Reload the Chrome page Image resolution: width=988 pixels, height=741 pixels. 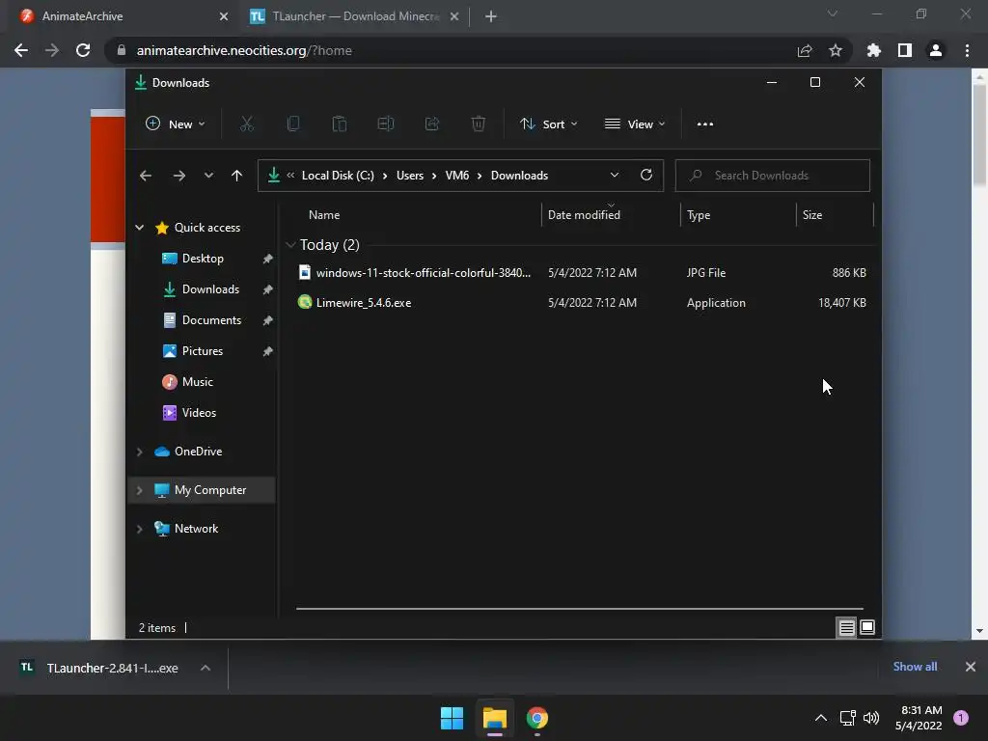point(83,50)
